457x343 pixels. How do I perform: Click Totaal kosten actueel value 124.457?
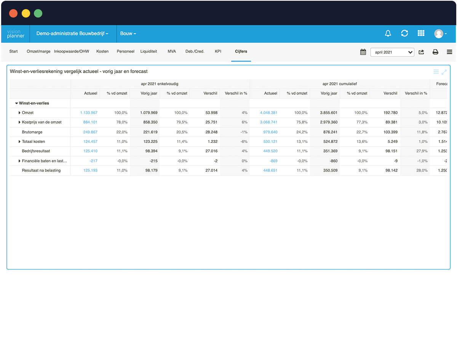coord(90,142)
